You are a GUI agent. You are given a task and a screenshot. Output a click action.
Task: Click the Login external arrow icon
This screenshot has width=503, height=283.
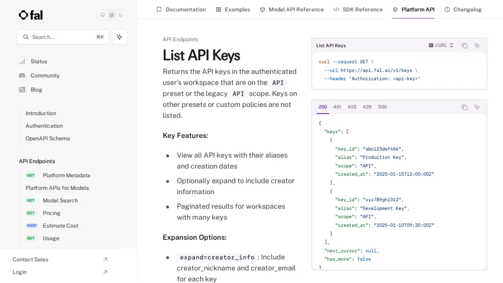(105, 272)
